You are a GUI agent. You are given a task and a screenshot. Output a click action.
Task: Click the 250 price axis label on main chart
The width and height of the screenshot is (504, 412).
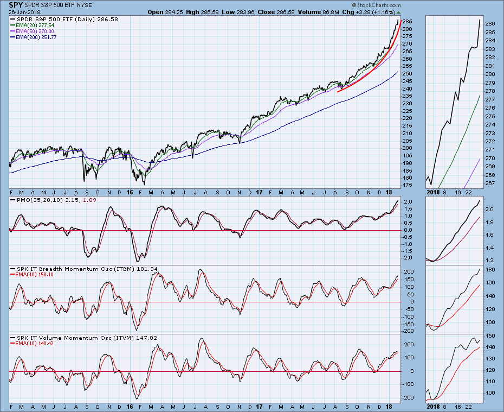[x=407, y=74]
